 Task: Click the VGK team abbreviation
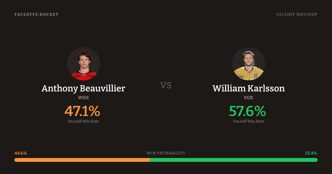click(248, 97)
